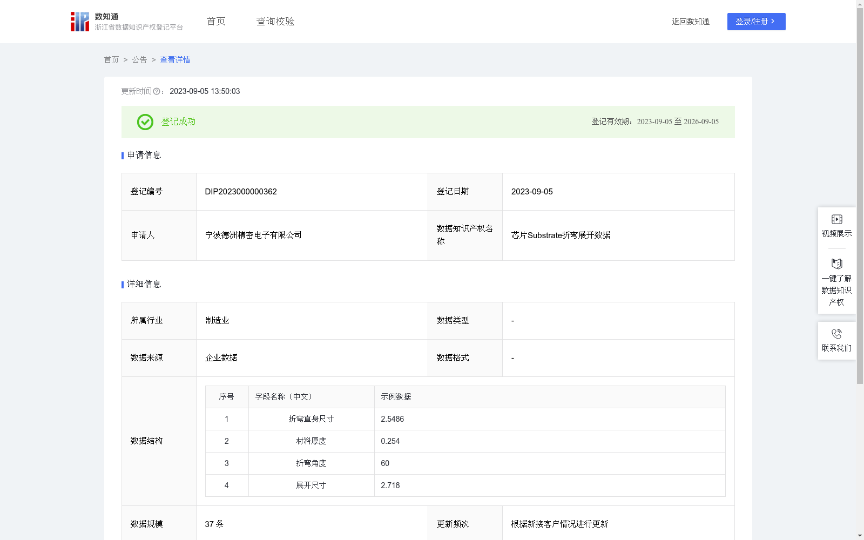Click the 数据知识产权名称 label cell
Image resolution: width=864 pixels, height=540 pixels.
coord(465,235)
